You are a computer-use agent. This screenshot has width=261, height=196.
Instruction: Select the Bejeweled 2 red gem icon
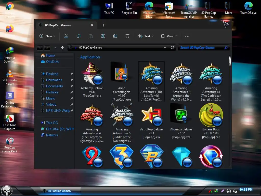tap(92, 157)
